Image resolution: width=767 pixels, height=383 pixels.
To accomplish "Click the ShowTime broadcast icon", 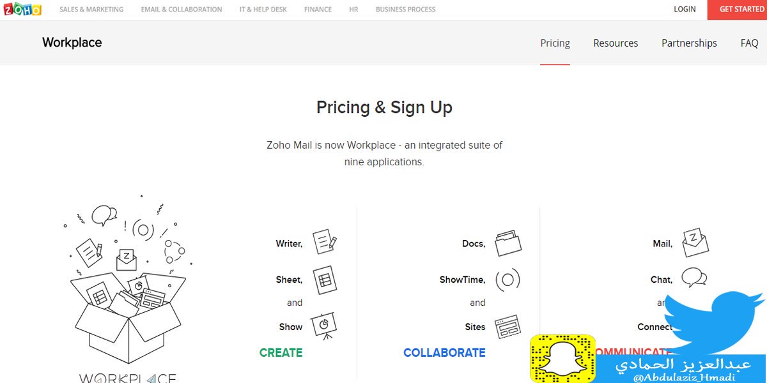I will [x=507, y=280].
